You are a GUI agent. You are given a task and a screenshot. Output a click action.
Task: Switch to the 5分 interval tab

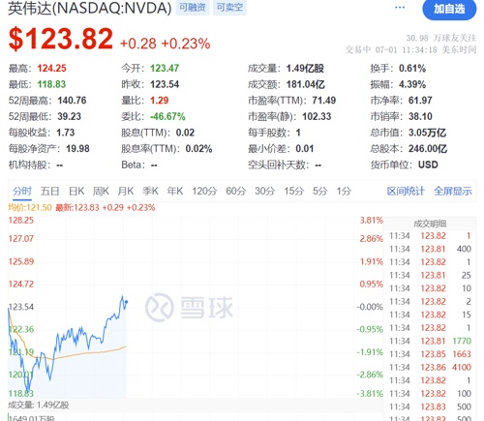point(319,191)
